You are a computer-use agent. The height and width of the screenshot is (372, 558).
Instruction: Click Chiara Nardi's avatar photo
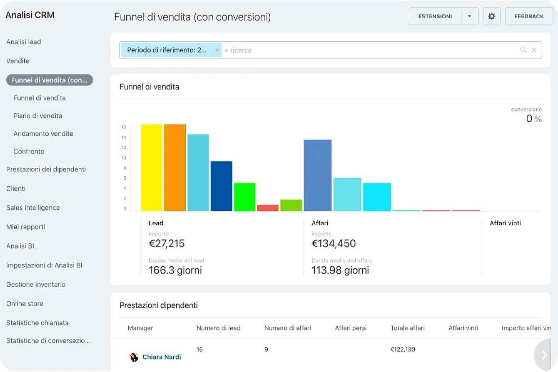(134, 357)
